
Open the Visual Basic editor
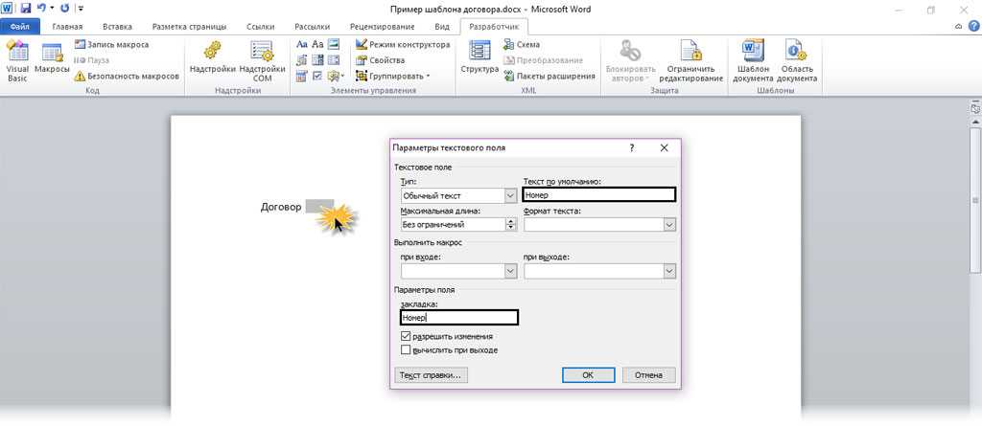pyautogui.click(x=17, y=57)
